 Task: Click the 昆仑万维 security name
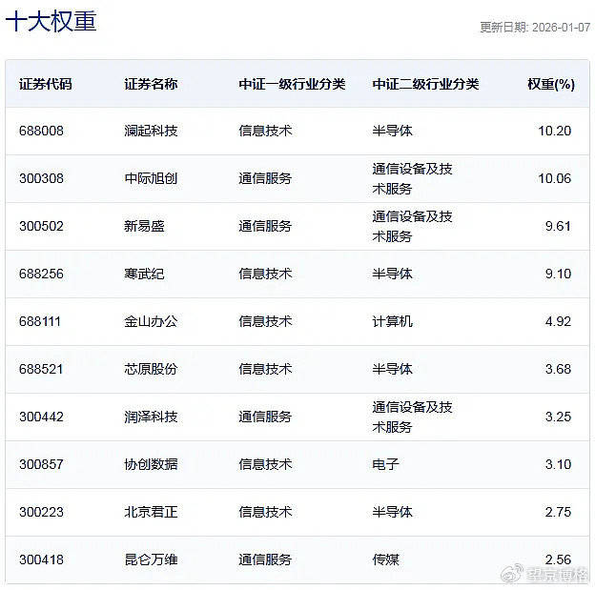(x=151, y=559)
